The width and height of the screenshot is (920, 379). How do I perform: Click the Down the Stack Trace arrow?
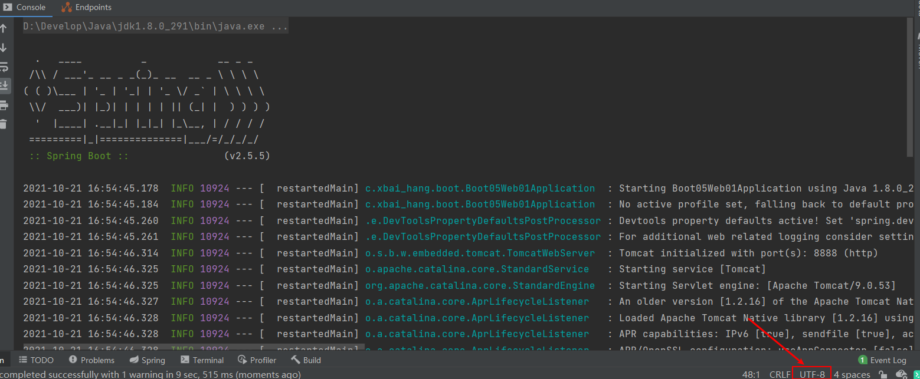coord(4,47)
